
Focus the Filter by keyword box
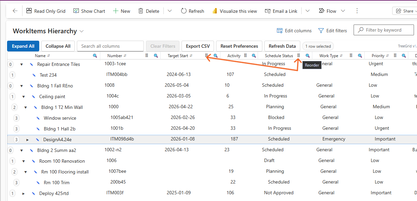coord(384,30)
